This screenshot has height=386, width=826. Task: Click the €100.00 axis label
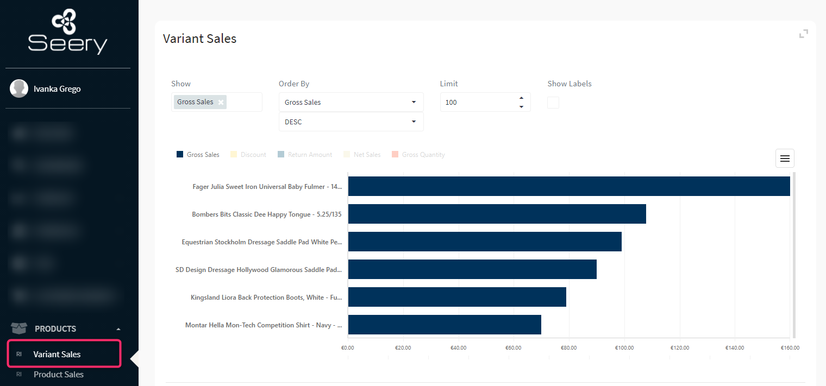tap(624, 347)
